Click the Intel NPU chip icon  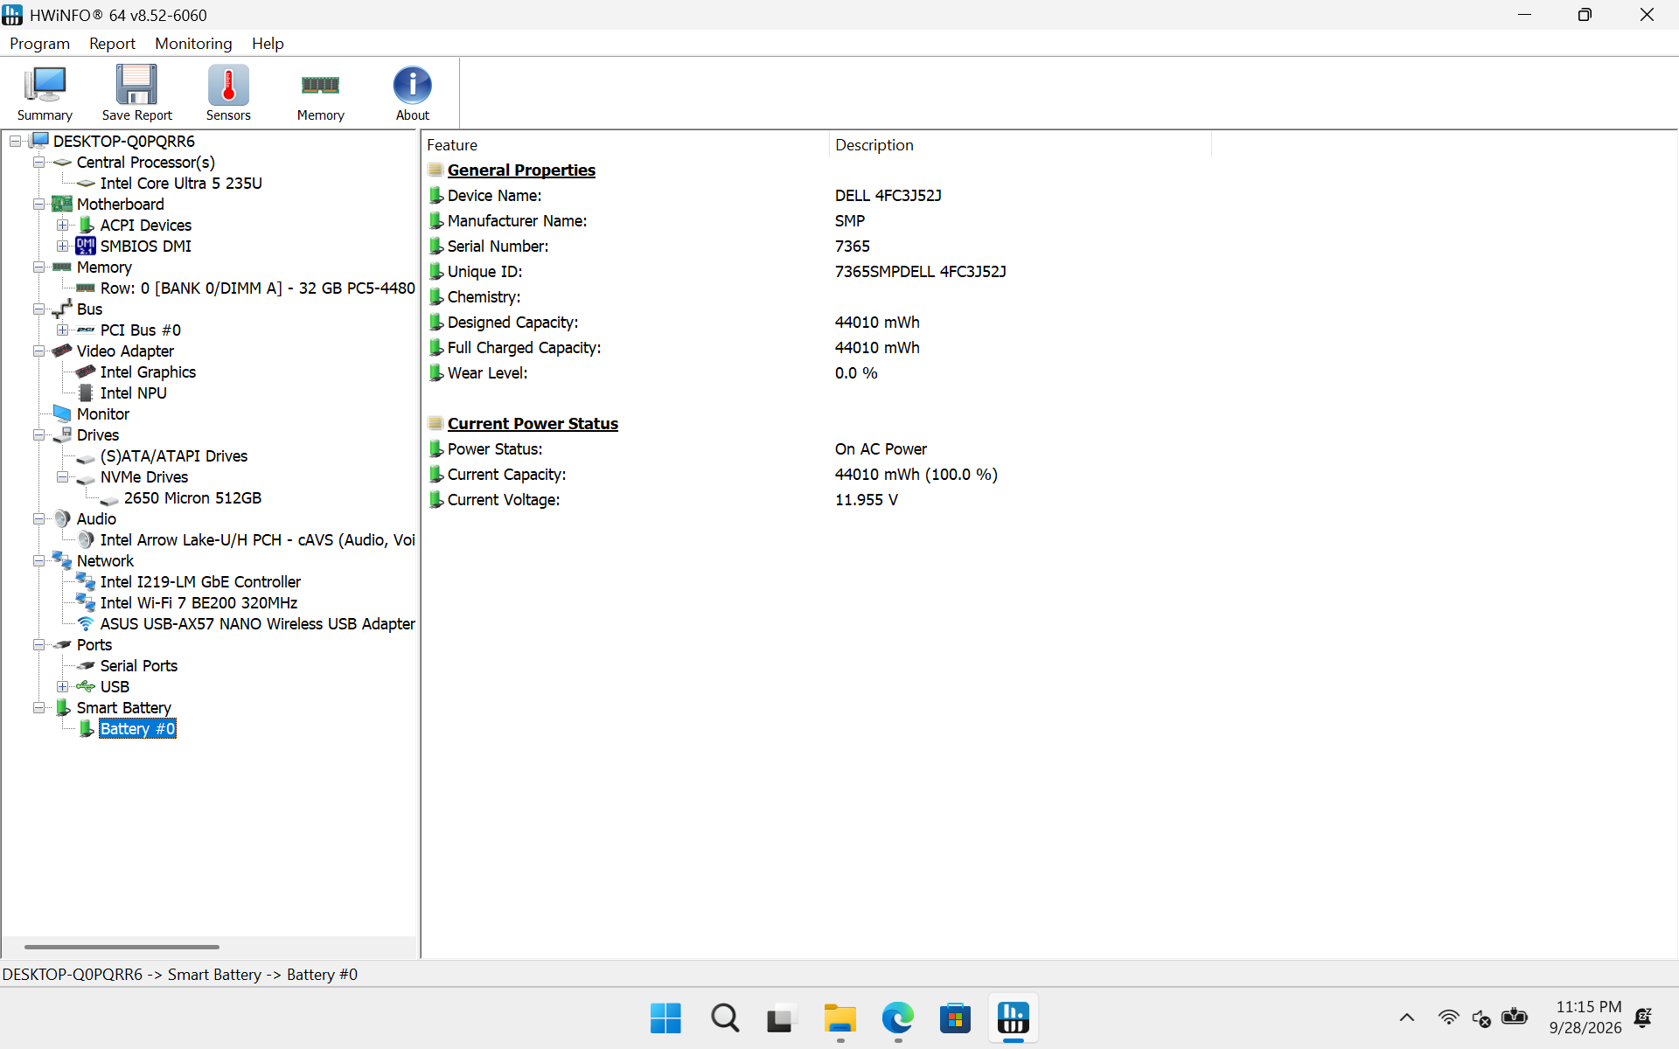pyautogui.click(x=86, y=393)
